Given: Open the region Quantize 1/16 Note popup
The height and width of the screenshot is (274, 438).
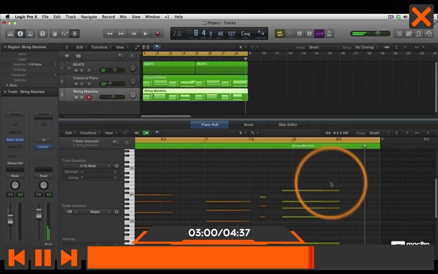Looking at the screenshot, I should (42, 65).
